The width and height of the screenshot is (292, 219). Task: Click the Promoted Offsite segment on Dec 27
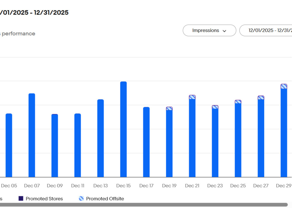[261, 98]
